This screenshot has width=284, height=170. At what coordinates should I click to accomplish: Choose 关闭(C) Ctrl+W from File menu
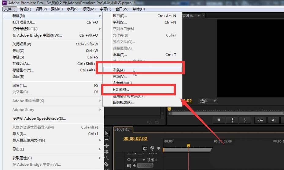53,51
